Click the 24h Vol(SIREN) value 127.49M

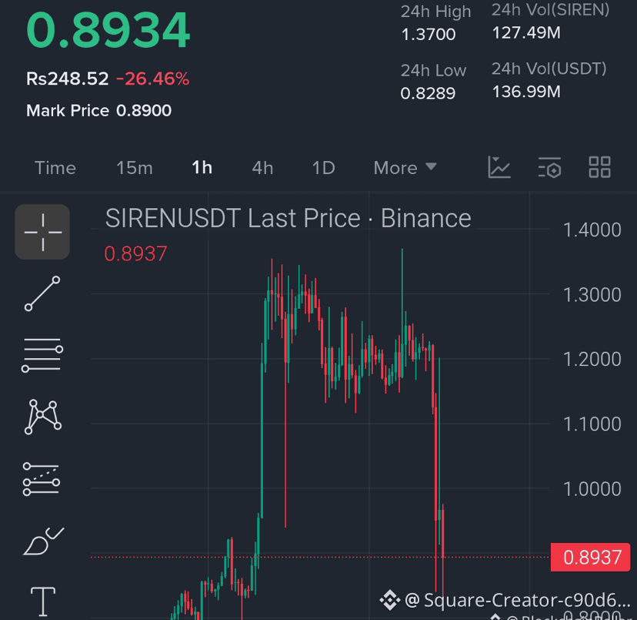point(526,33)
